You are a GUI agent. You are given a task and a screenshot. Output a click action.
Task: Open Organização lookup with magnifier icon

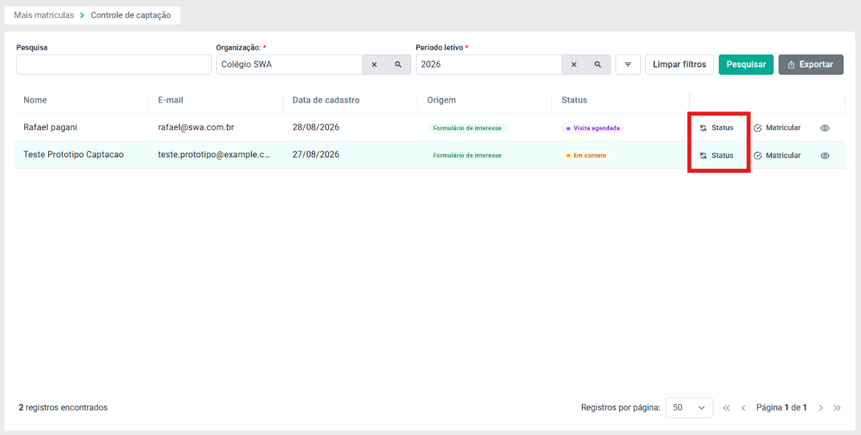point(398,65)
